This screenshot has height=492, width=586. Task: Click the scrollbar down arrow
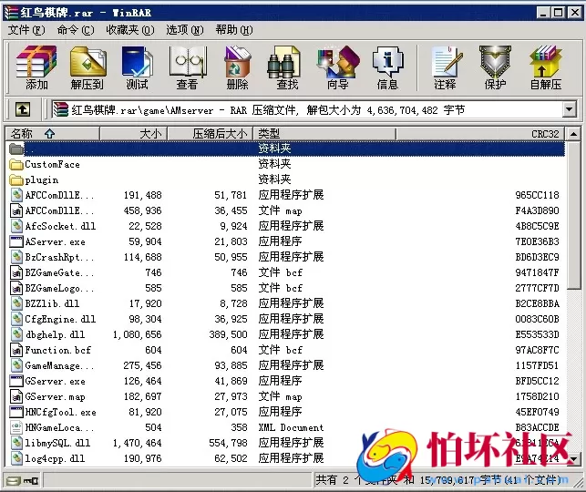pyautogui.click(x=573, y=458)
